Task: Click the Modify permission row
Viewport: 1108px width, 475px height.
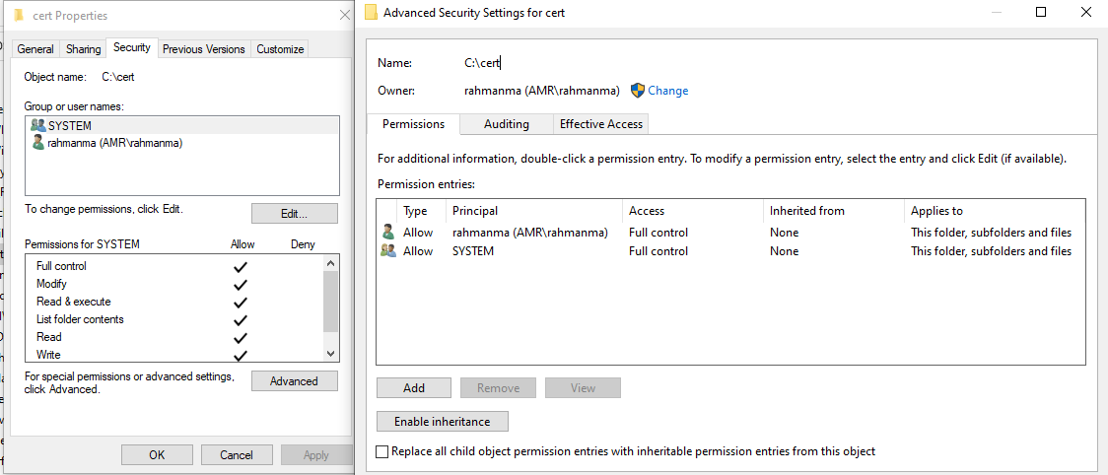Action: click(175, 284)
